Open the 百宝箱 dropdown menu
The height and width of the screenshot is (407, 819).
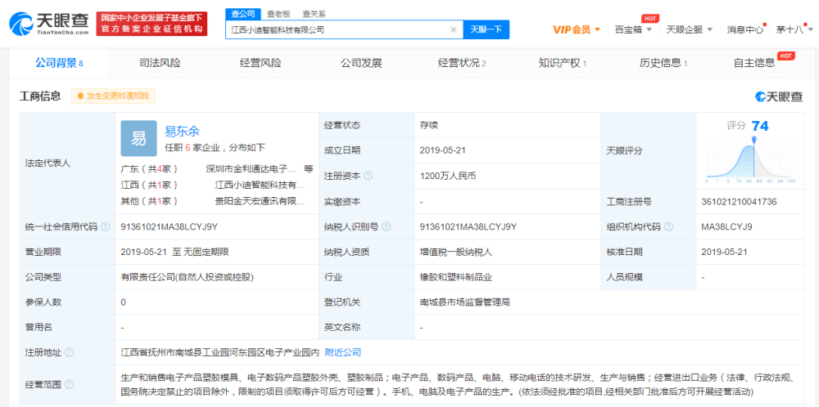click(633, 29)
